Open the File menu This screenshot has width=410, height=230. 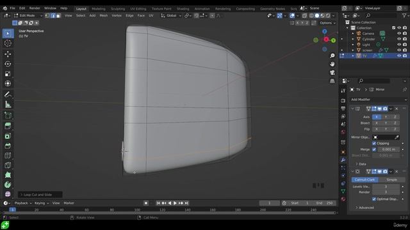pyautogui.click(x=12, y=8)
